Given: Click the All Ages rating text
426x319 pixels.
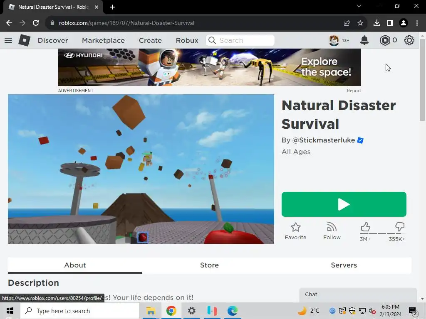Looking at the screenshot, I should click(296, 152).
